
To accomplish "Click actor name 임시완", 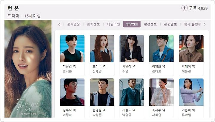I will point(67,72).
